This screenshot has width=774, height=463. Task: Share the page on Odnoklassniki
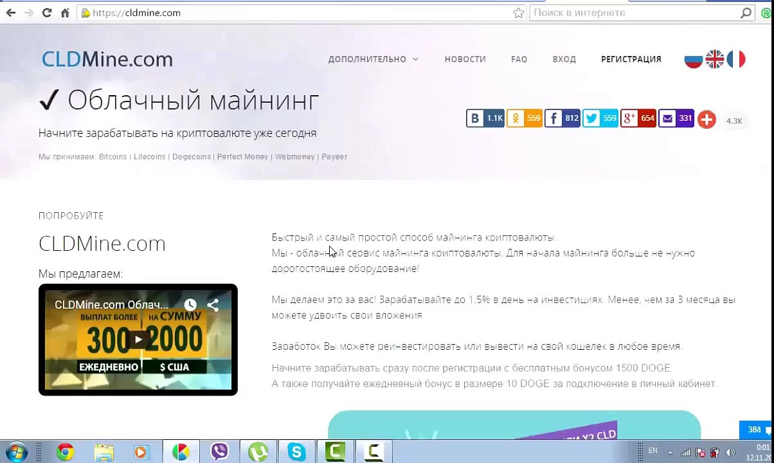tap(524, 118)
